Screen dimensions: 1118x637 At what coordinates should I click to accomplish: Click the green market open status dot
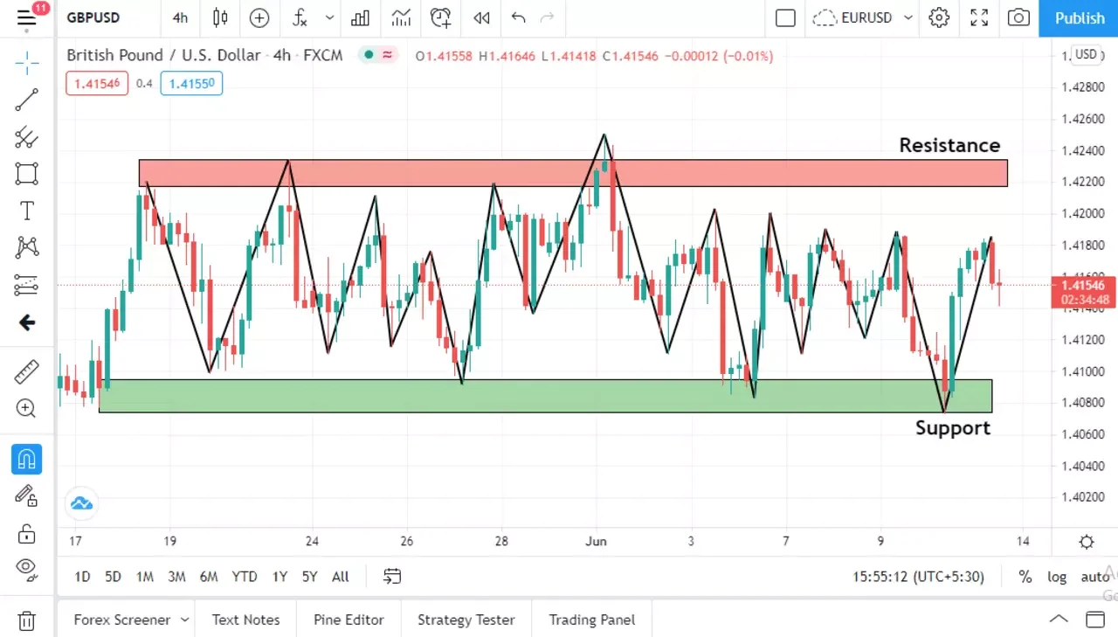(369, 55)
